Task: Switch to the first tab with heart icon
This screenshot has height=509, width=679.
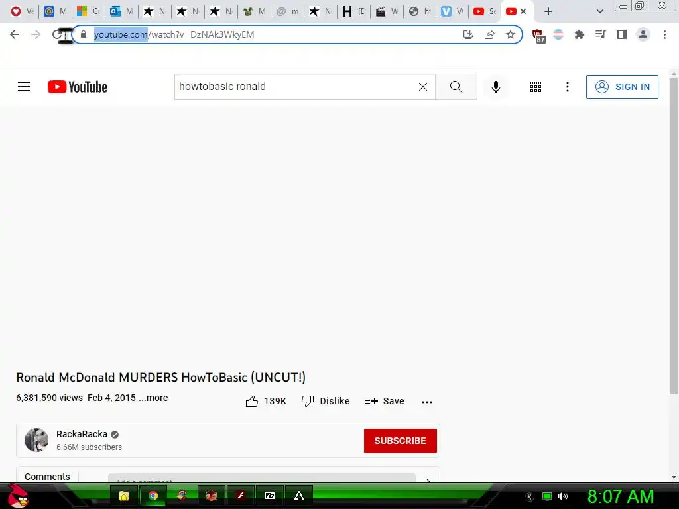Action: point(22,11)
